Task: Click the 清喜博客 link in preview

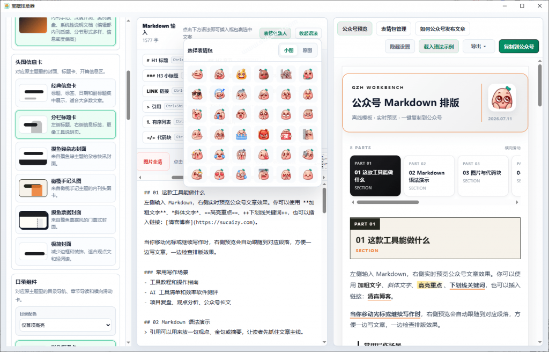Action: tap(379, 296)
